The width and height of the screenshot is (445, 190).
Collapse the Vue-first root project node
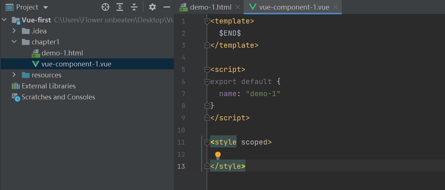tap(4, 20)
